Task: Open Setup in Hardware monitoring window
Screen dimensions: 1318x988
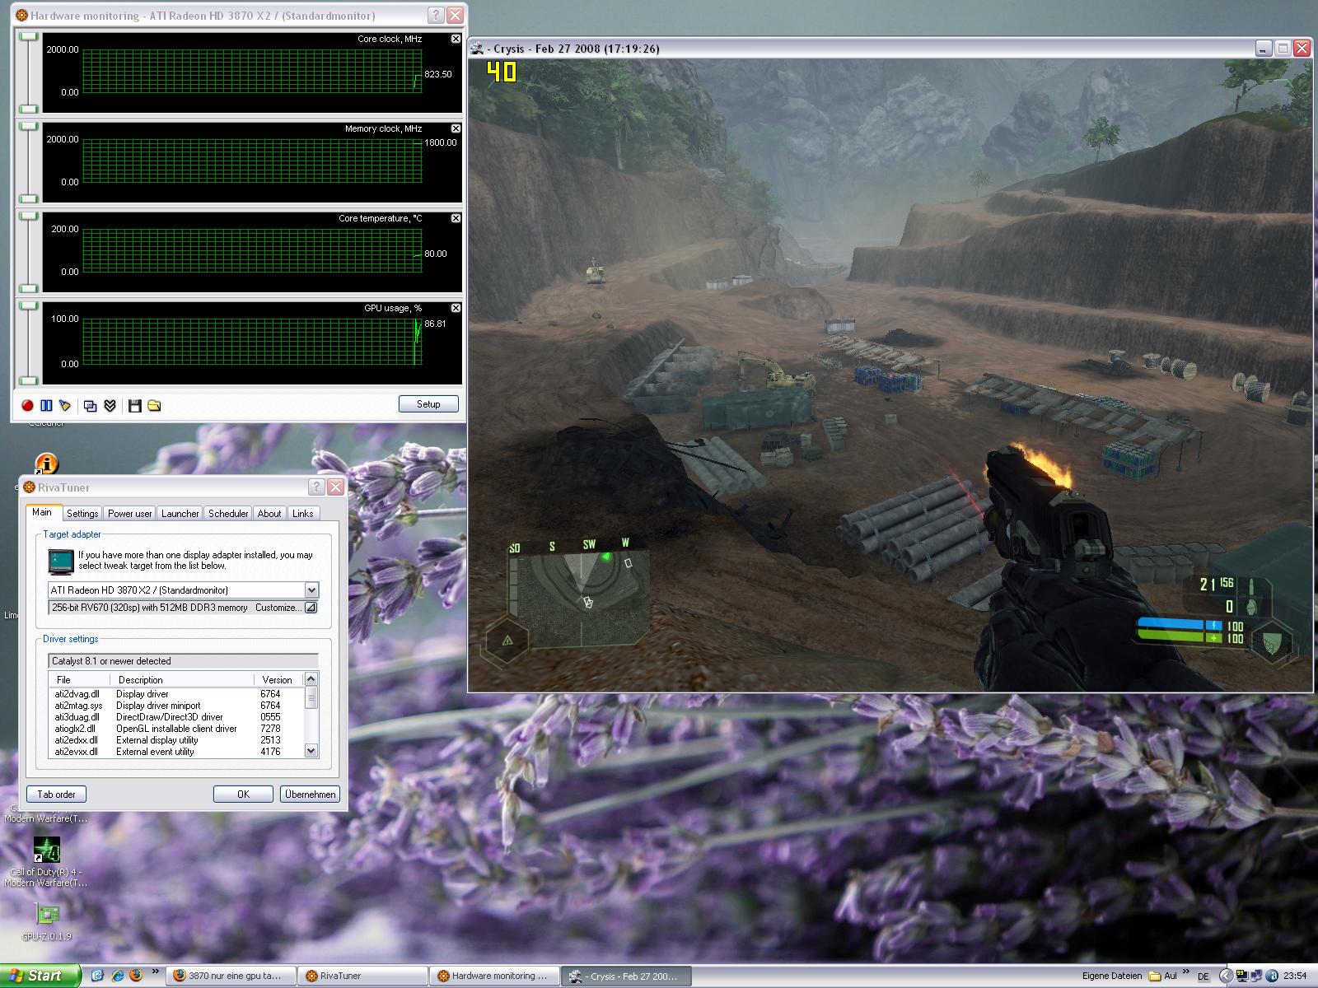Action: pos(428,404)
